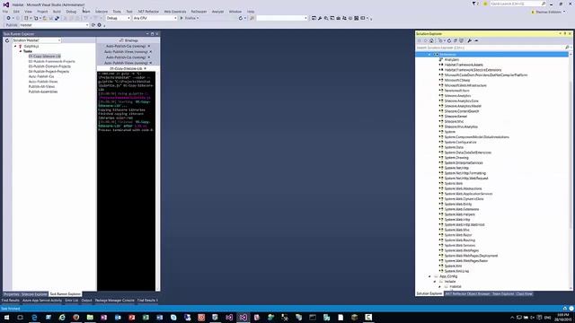Screen dimensions: 575x323
Task: Open the Firefox browser selection arrow
Action: pos(198,18)
